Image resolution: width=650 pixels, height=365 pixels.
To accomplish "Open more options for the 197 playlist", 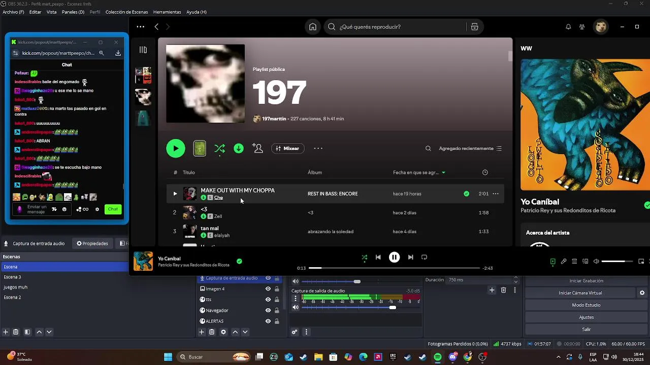I will pos(318,149).
